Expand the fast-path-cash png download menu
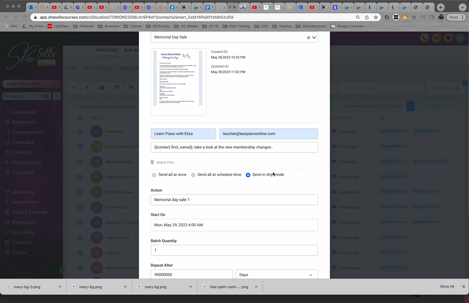This screenshot has height=303, width=469. tap(256, 287)
